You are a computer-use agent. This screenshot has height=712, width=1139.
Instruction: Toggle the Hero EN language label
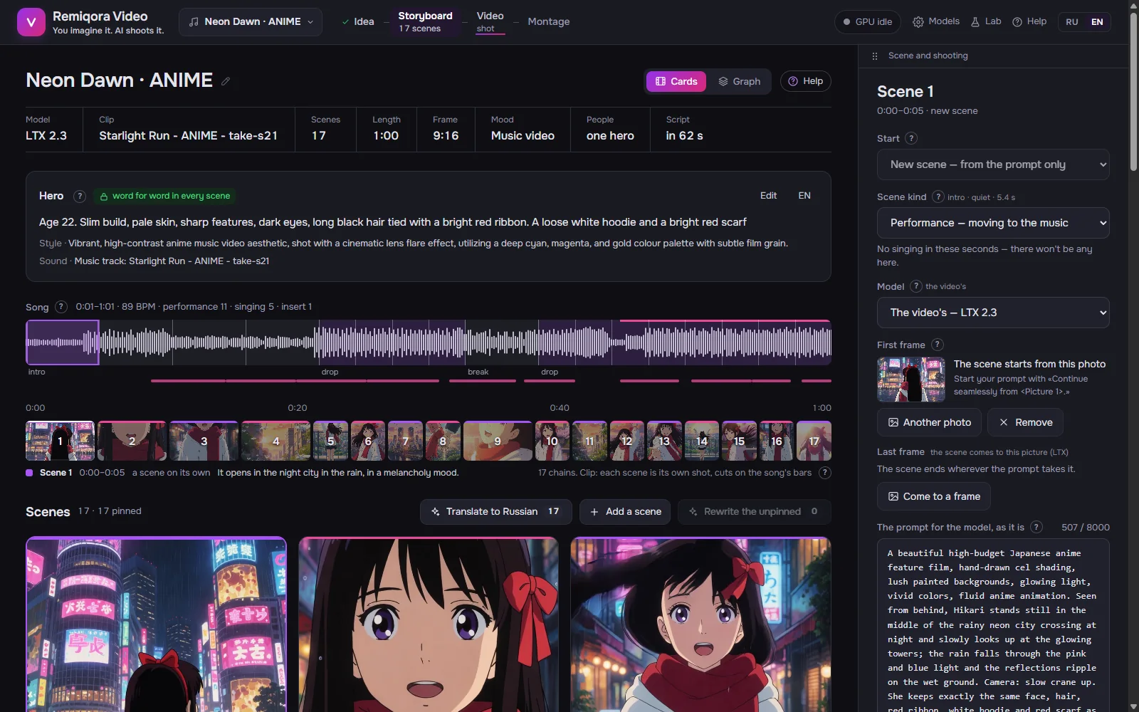(x=804, y=195)
